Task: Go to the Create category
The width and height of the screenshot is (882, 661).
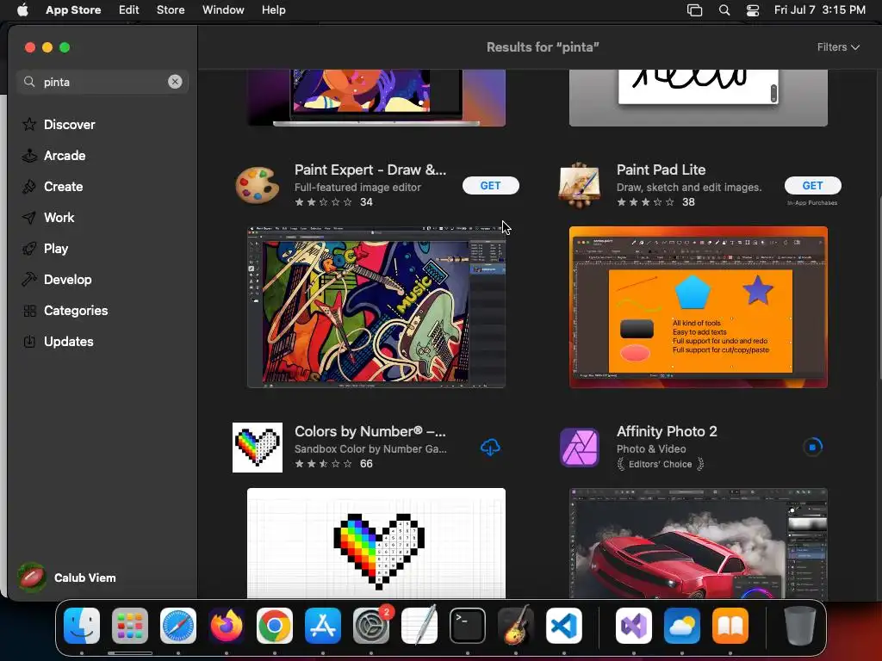Action: click(x=63, y=186)
